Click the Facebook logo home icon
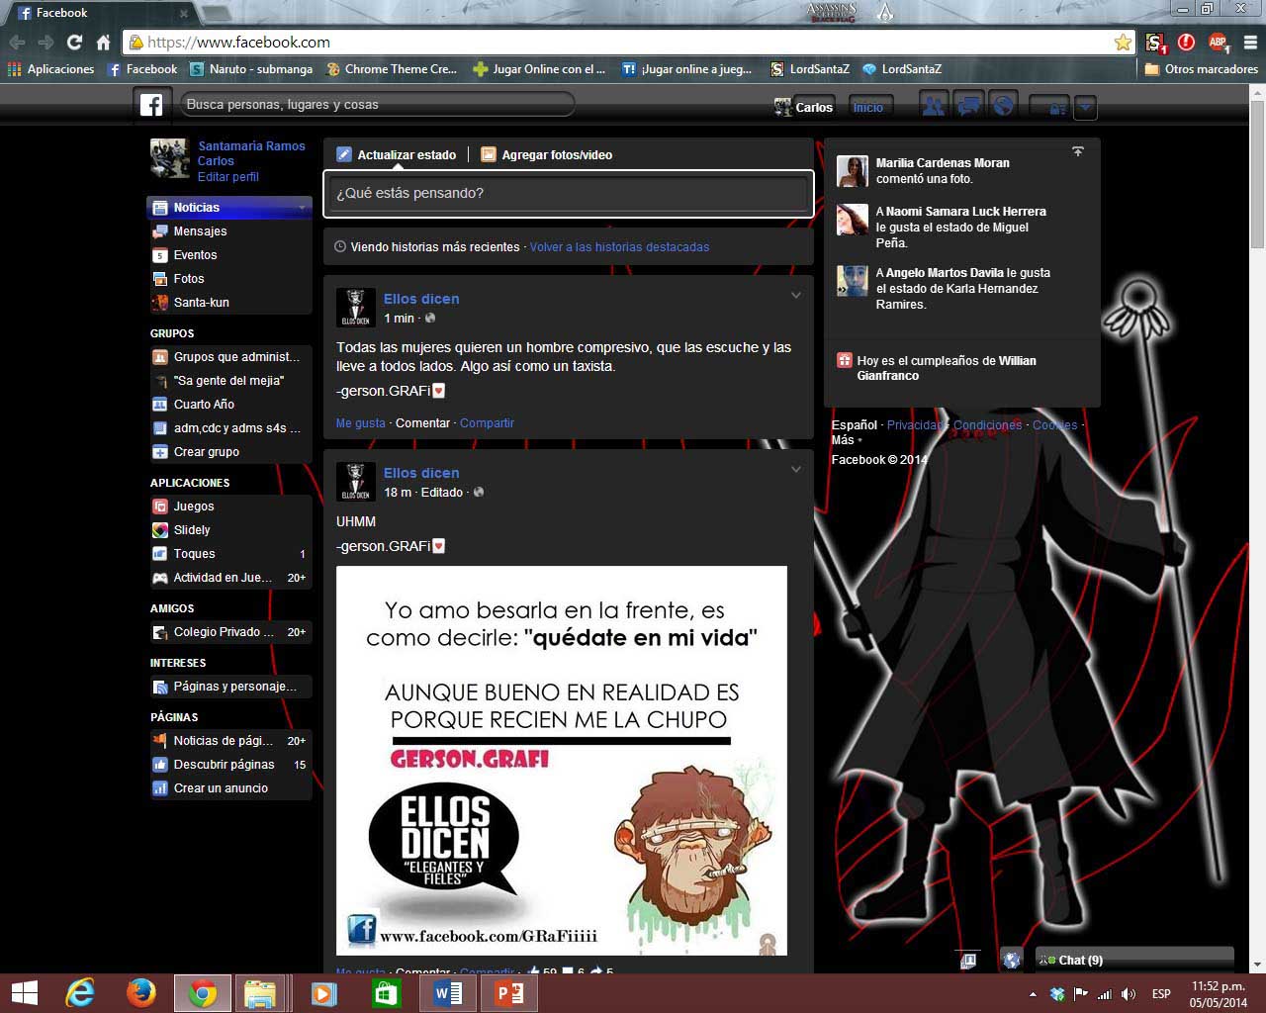 150,105
